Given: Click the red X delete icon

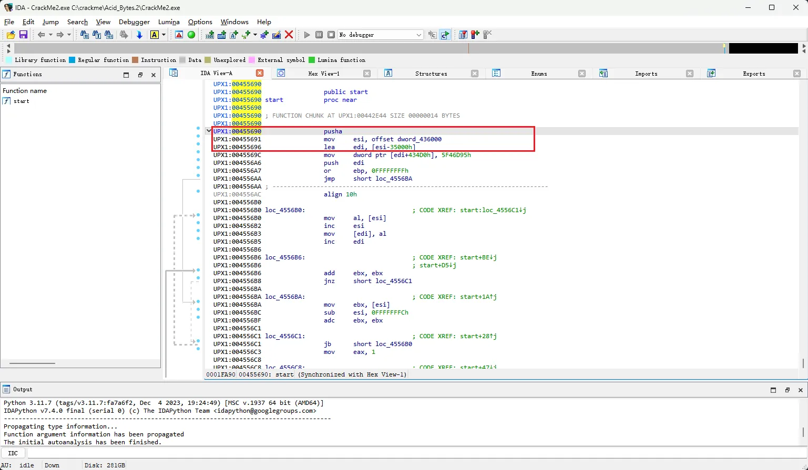Looking at the screenshot, I should point(289,35).
